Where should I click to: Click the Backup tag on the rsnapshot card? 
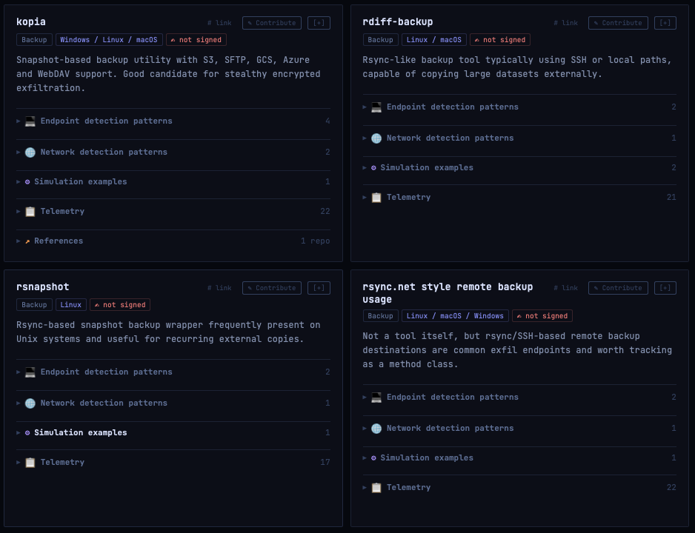pyautogui.click(x=34, y=305)
